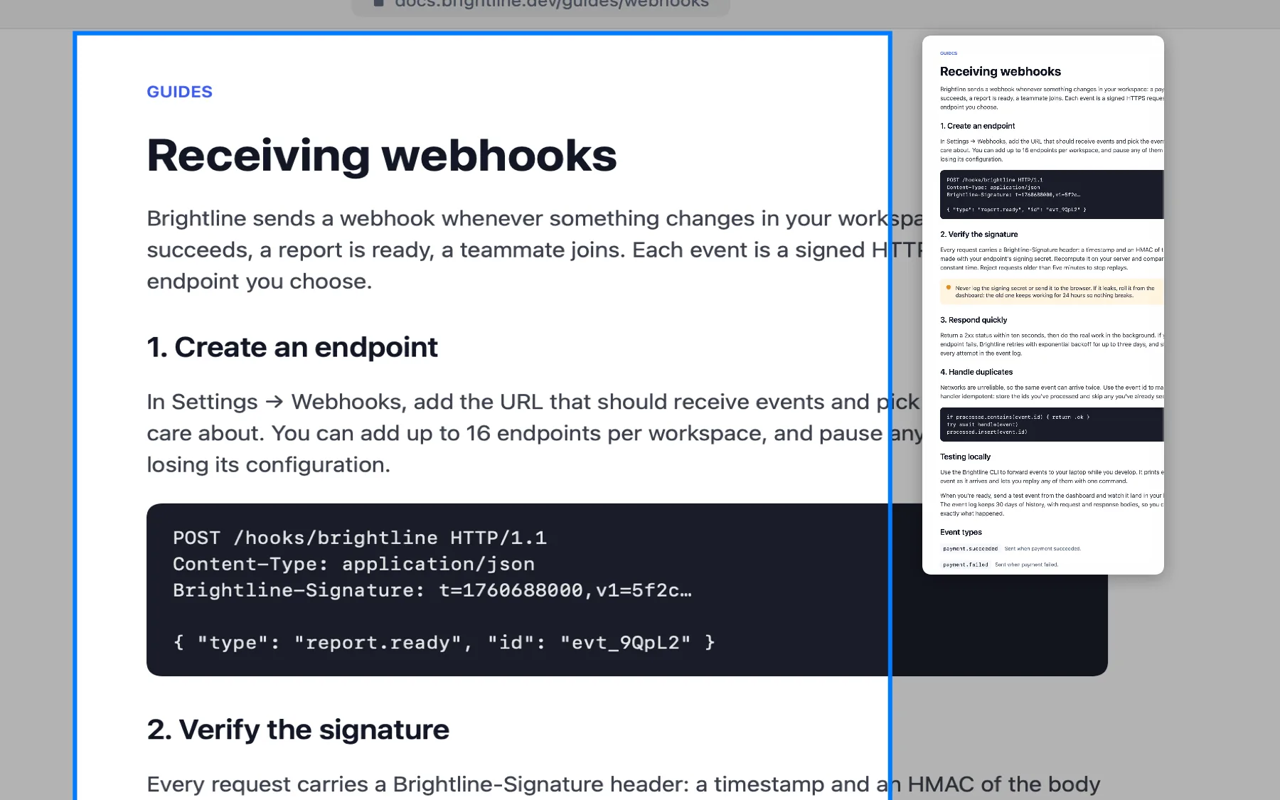Select the 'payment.succeeded' event tag in thumbnail
The width and height of the screenshot is (1280, 800).
tap(970, 549)
